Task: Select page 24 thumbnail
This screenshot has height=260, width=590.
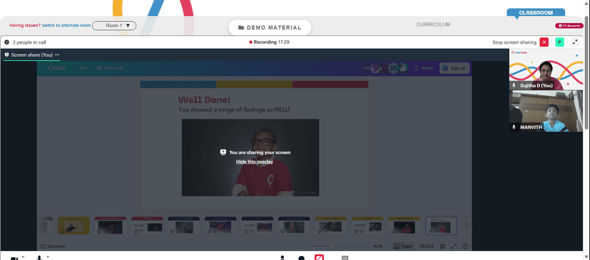Action: click(x=405, y=225)
